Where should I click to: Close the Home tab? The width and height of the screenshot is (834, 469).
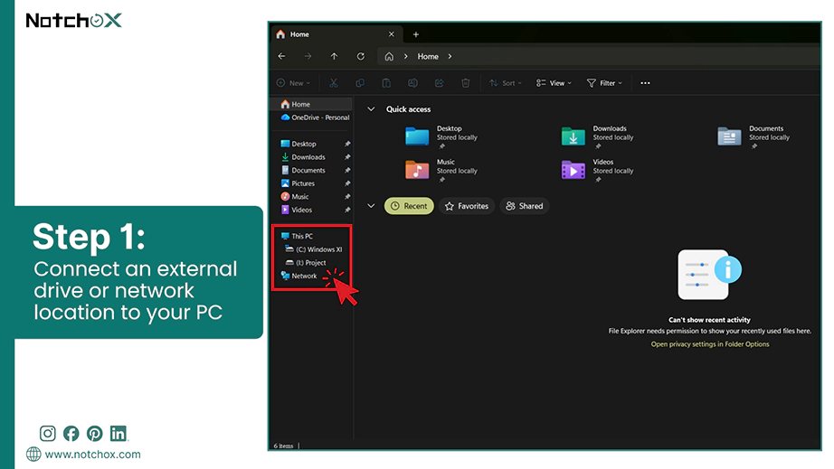coord(392,34)
